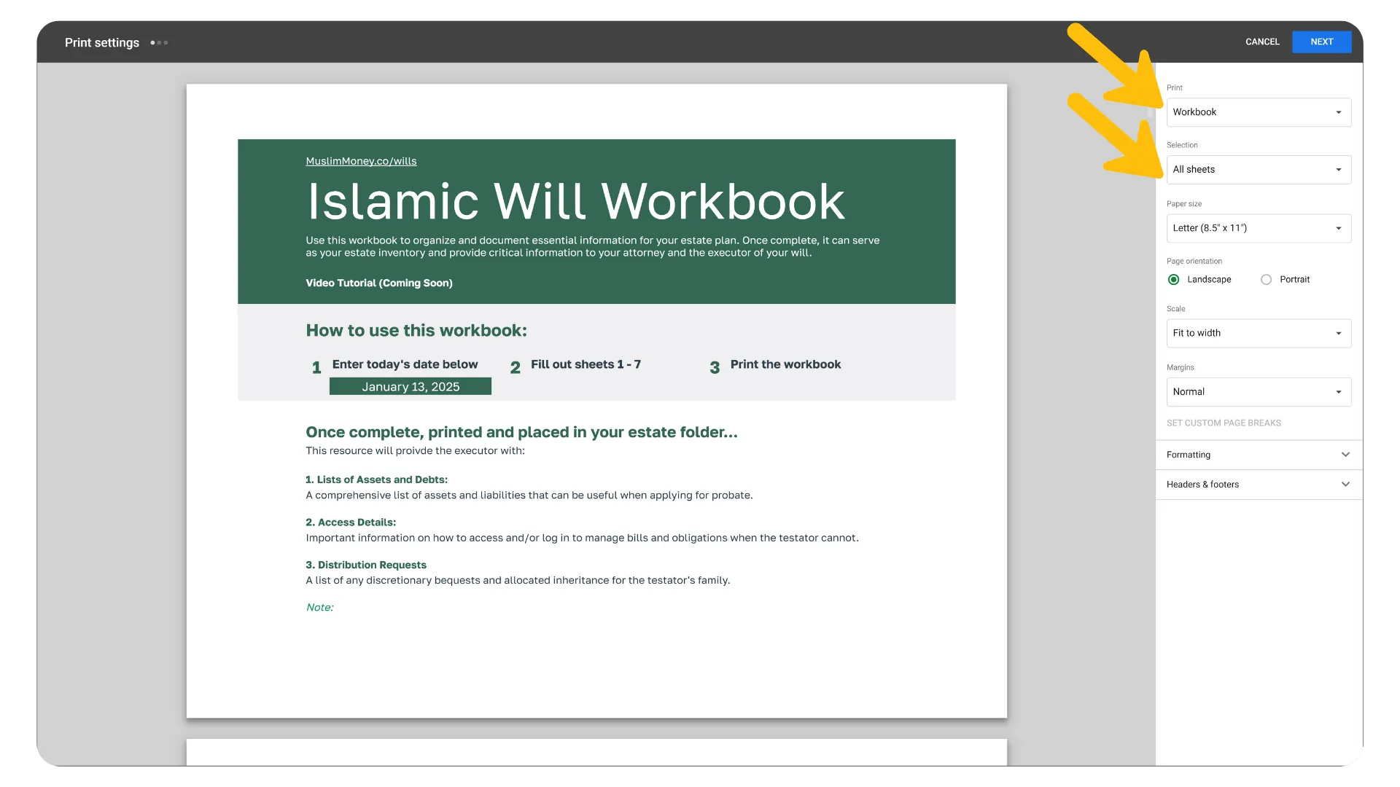This screenshot has width=1400, height=787.
Task: Expand the Formatting section
Action: pos(1259,455)
